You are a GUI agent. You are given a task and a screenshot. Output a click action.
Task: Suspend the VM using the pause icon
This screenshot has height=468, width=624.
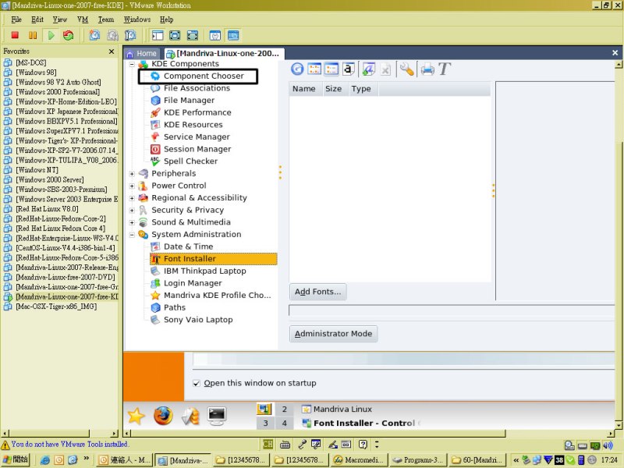click(33, 35)
